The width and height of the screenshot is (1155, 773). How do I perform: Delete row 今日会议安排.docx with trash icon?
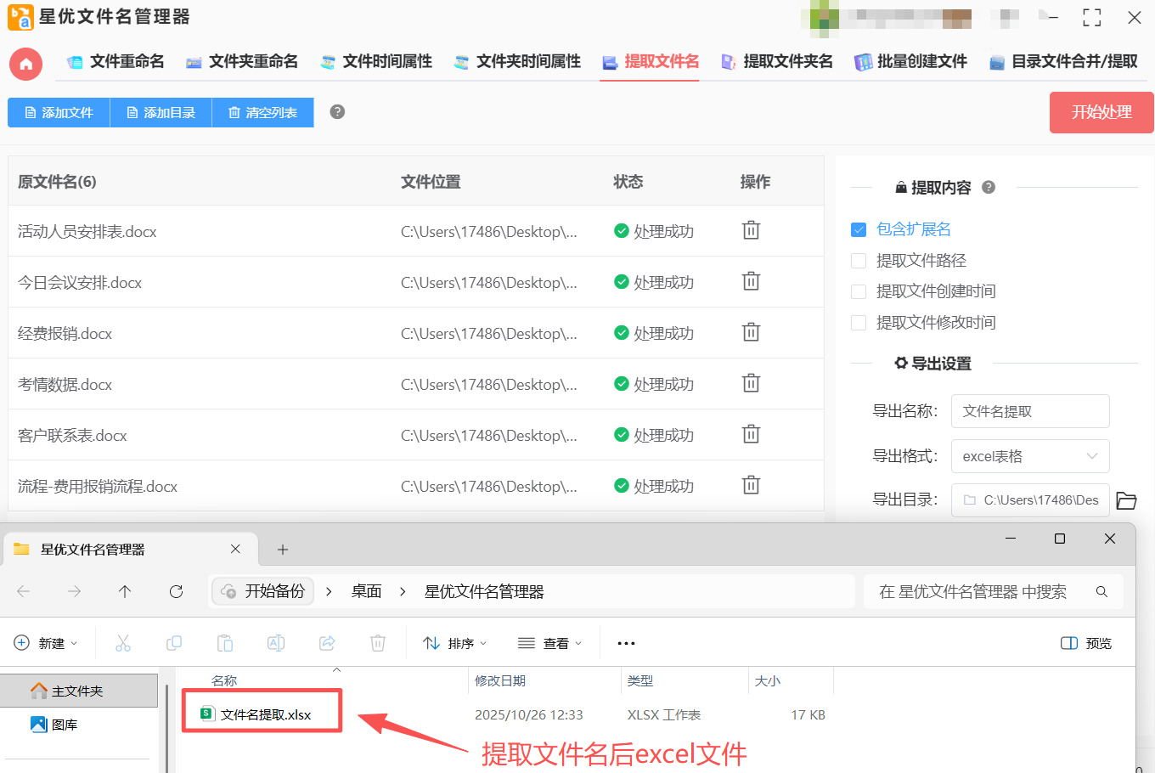click(751, 281)
